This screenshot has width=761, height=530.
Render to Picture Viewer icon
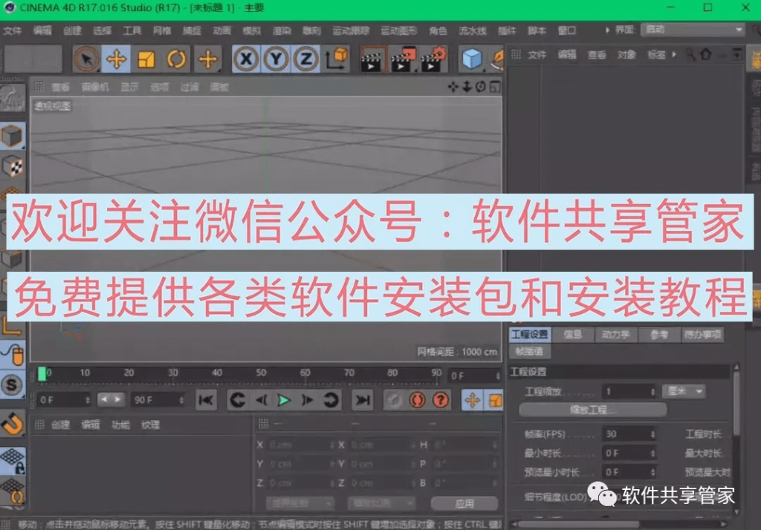(404, 59)
